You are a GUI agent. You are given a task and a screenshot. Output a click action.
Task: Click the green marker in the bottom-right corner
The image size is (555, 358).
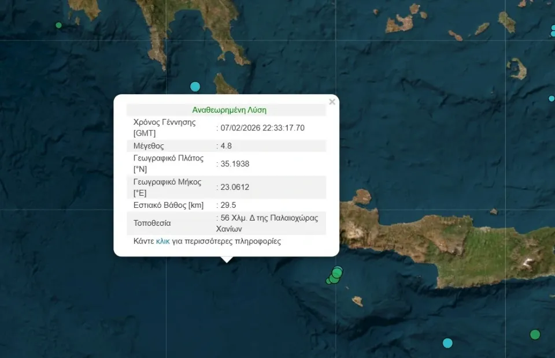(535, 334)
